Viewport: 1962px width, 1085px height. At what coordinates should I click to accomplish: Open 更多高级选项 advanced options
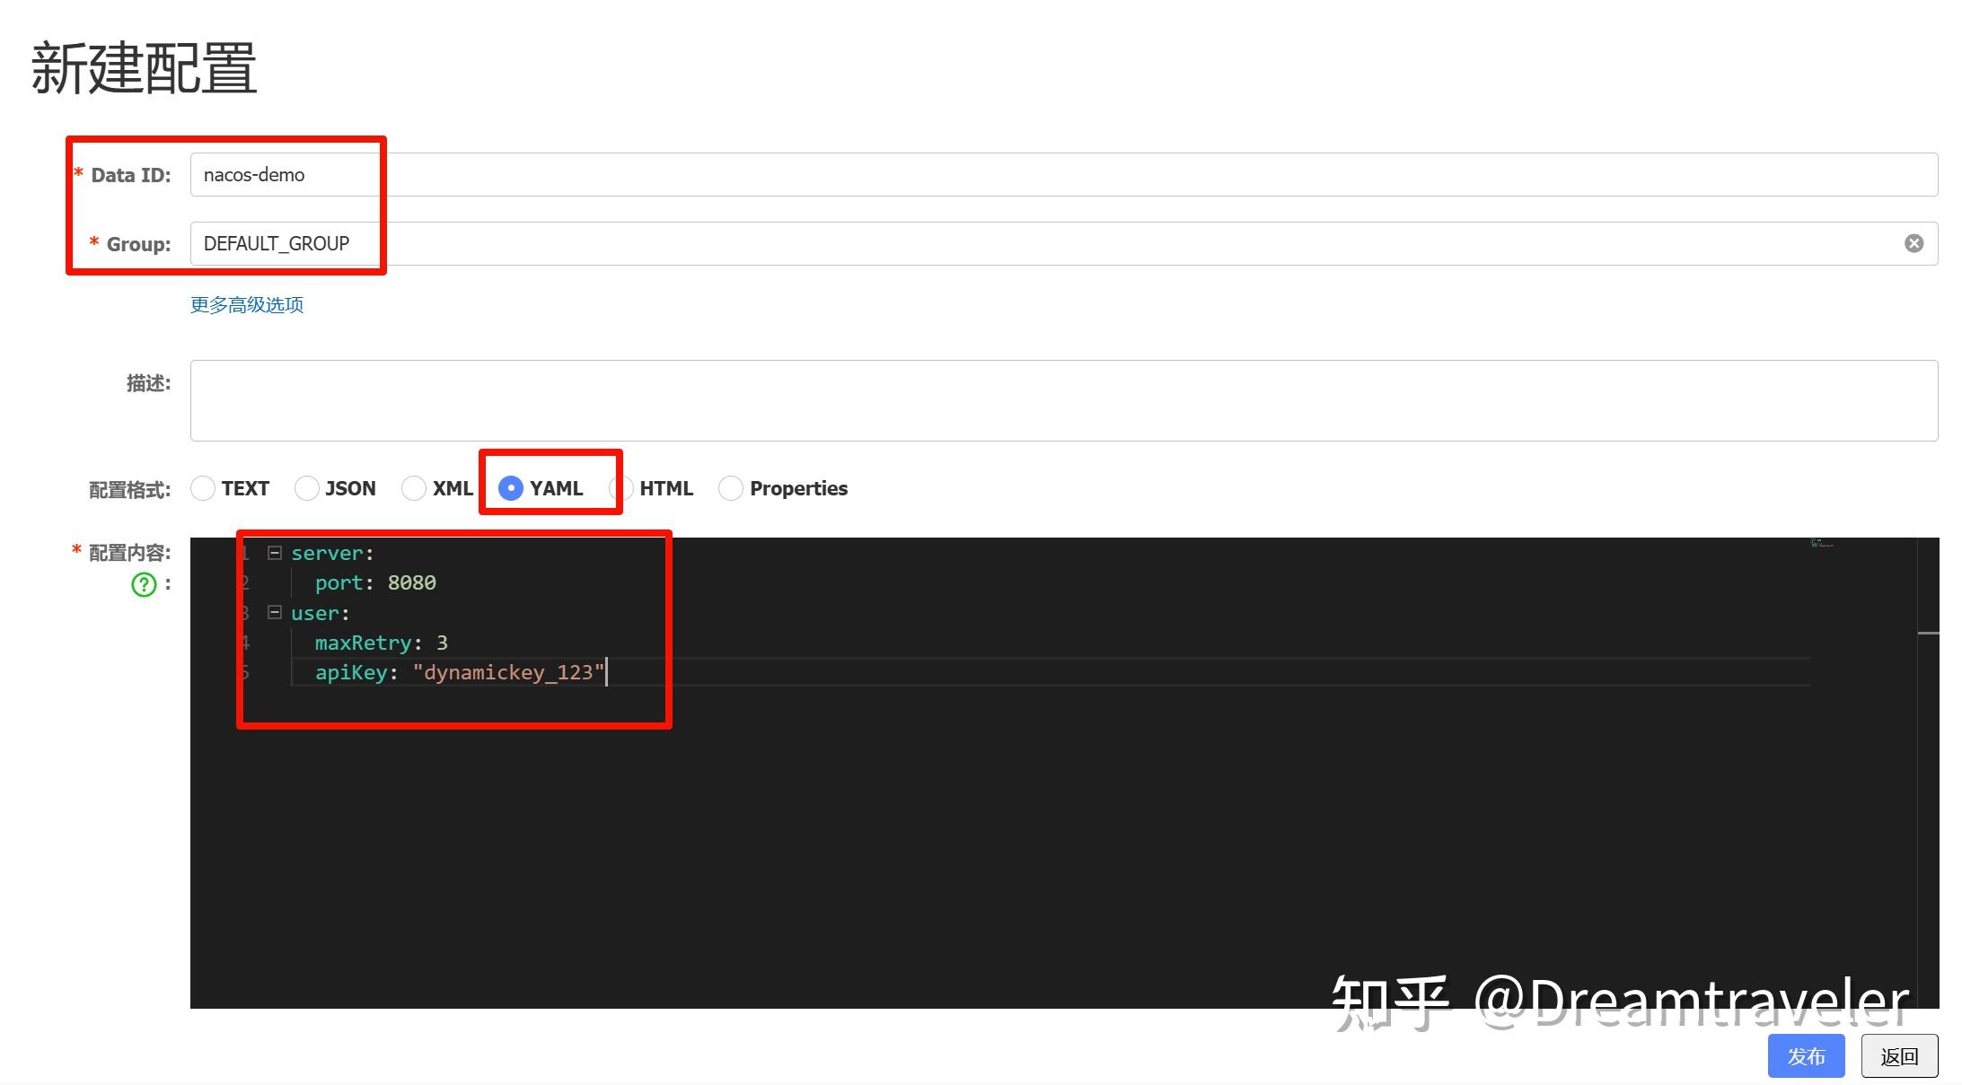[x=246, y=304]
